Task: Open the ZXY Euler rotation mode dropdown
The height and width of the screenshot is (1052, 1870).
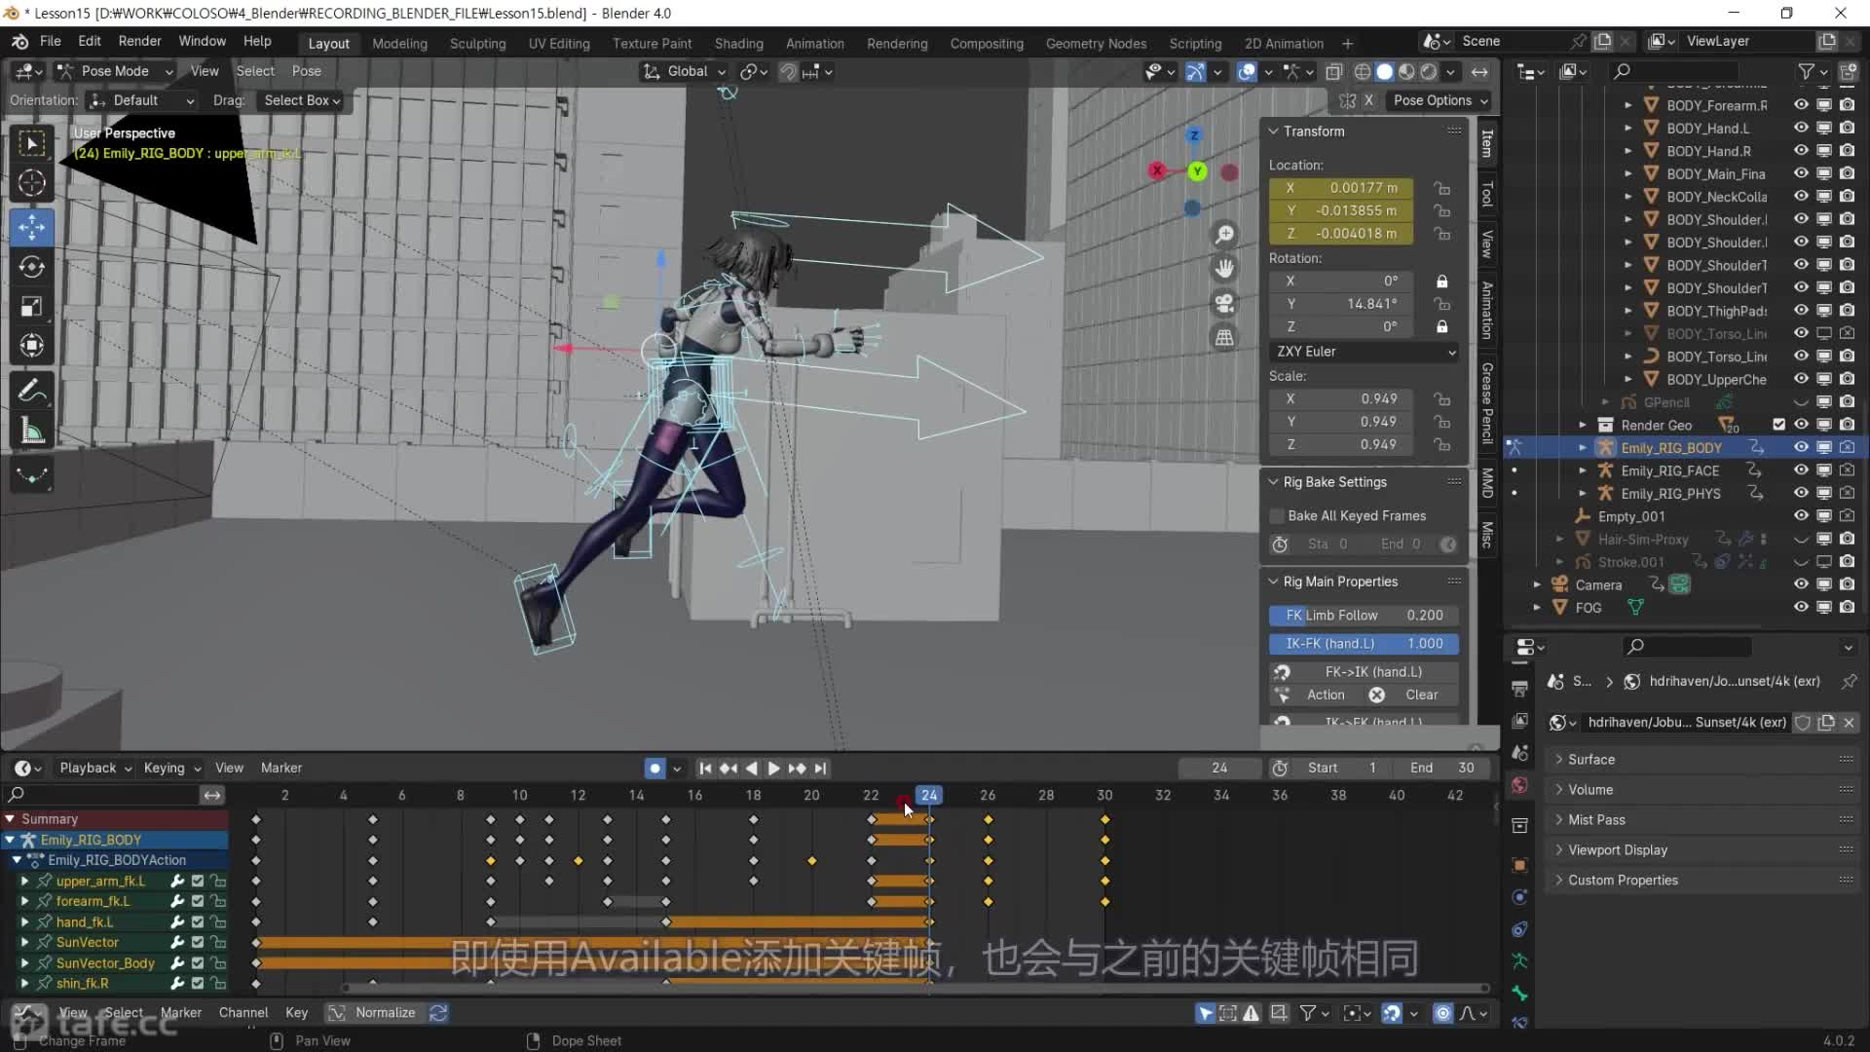Action: 1364,352
